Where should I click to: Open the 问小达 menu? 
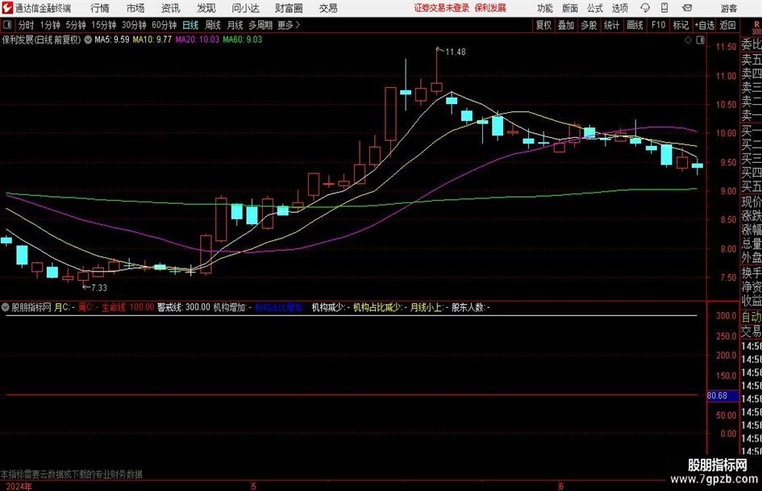tap(245, 8)
